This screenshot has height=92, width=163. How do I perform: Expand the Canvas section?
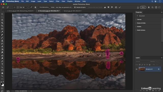(x=136, y=19)
